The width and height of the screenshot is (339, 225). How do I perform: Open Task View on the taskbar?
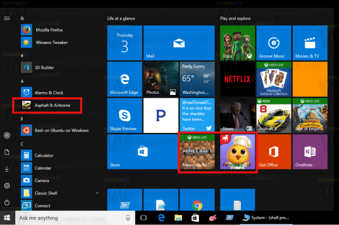pos(144,218)
